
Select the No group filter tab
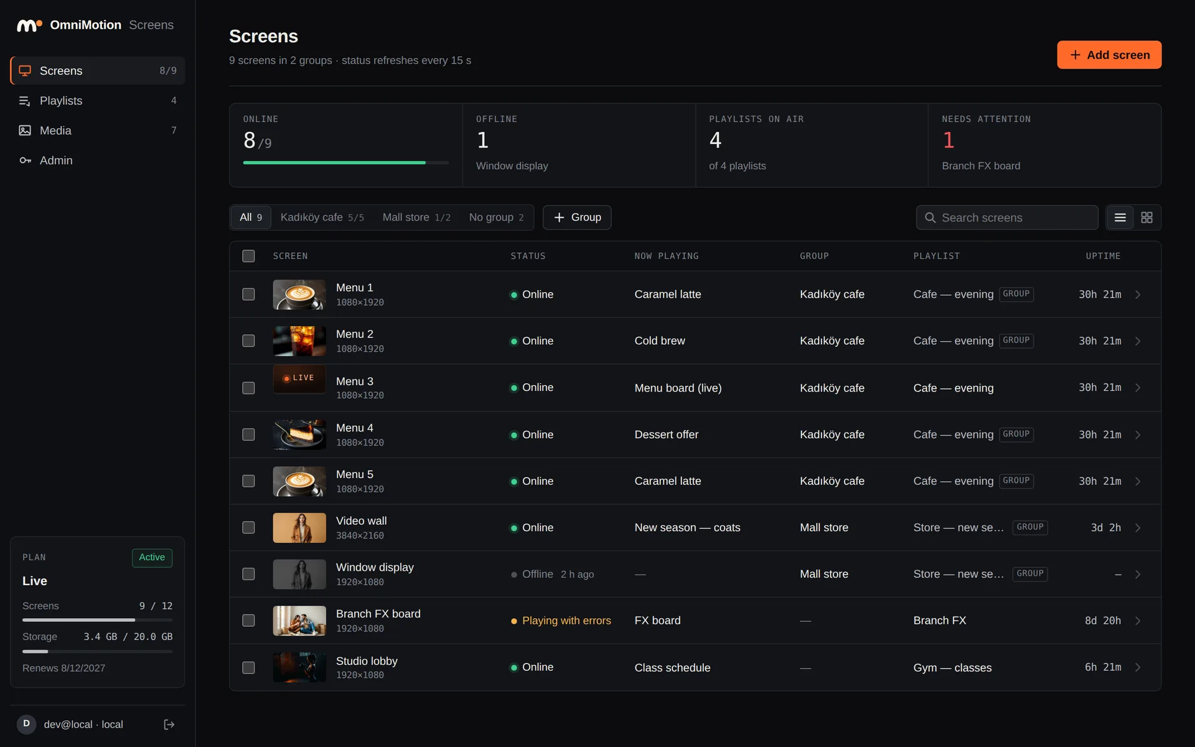coord(497,217)
